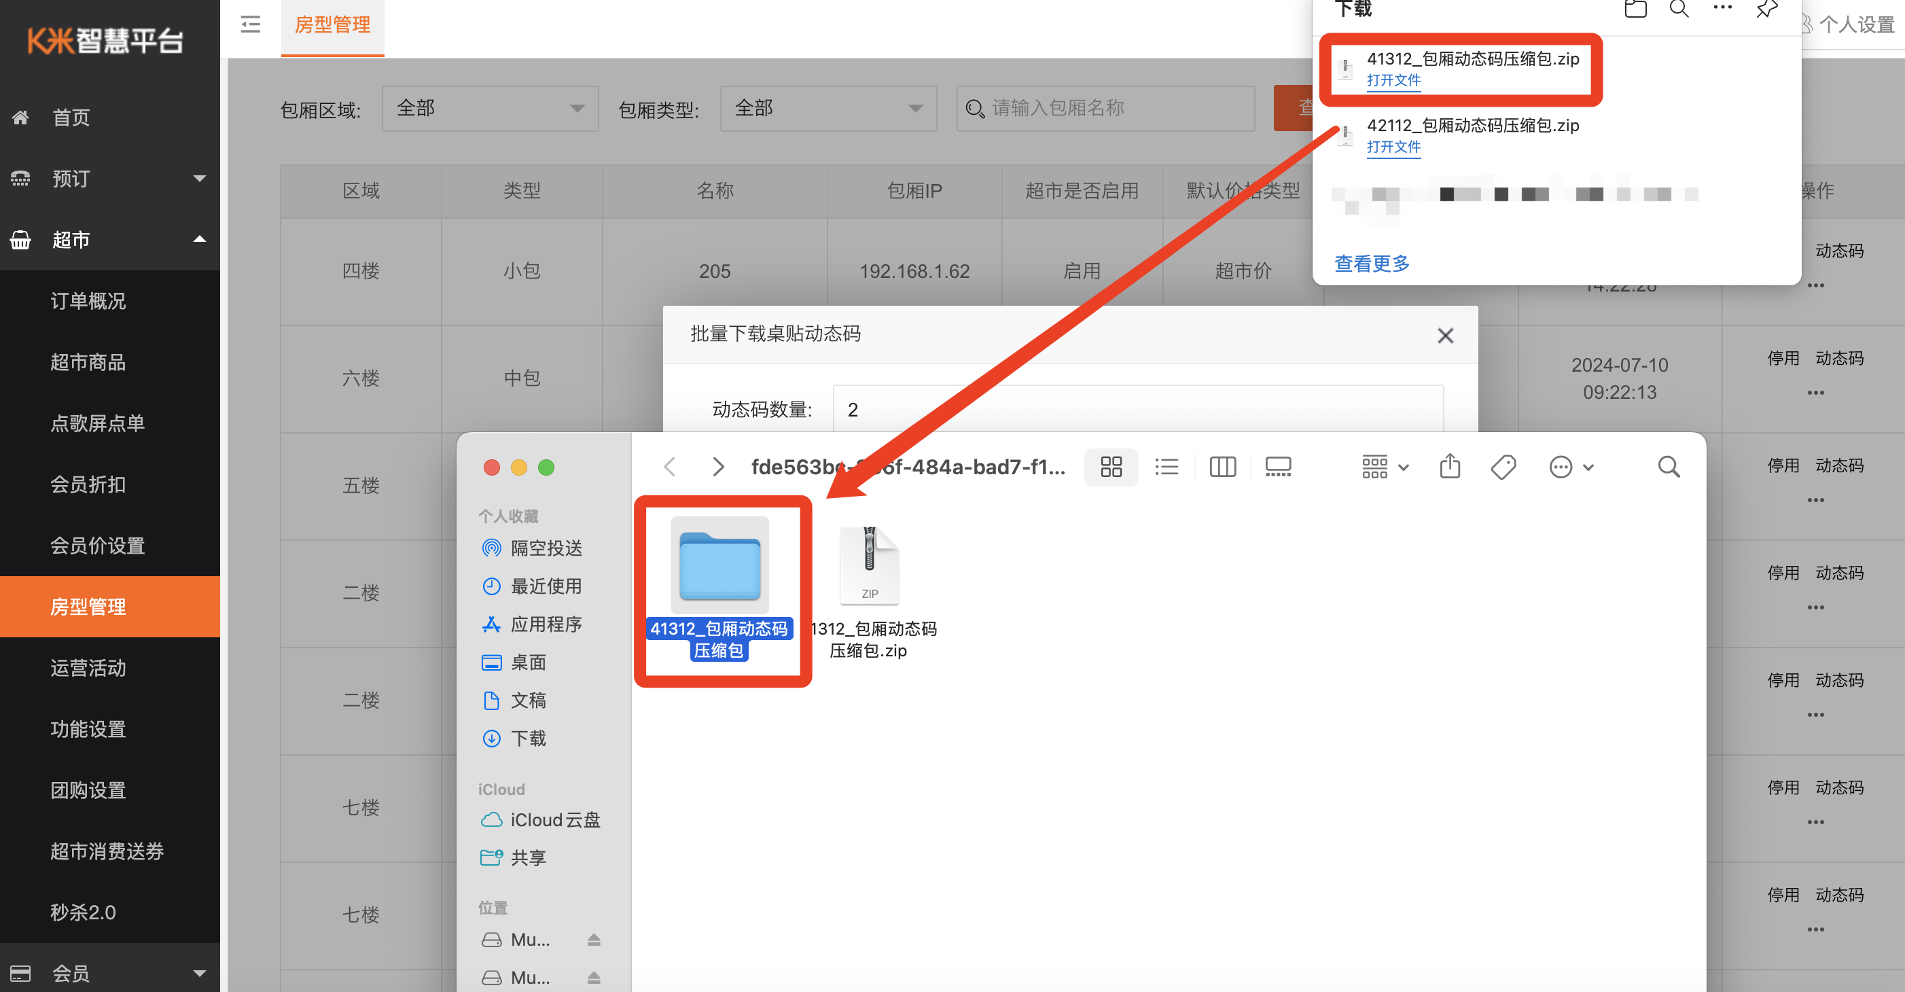Screen dimensions: 1905x992
Task: Go forward in Finder window
Action: pos(717,467)
